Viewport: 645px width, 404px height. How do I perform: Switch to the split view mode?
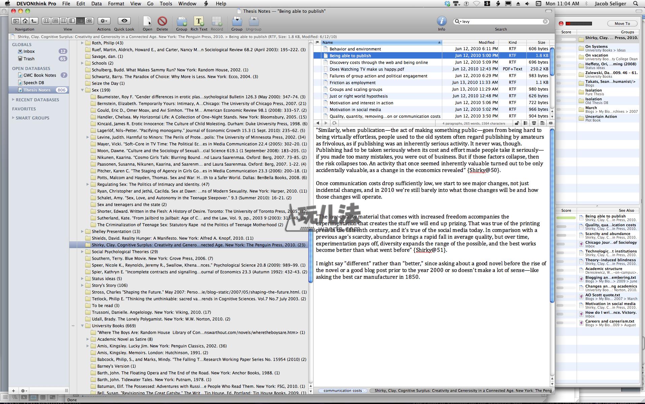click(72, 21)
